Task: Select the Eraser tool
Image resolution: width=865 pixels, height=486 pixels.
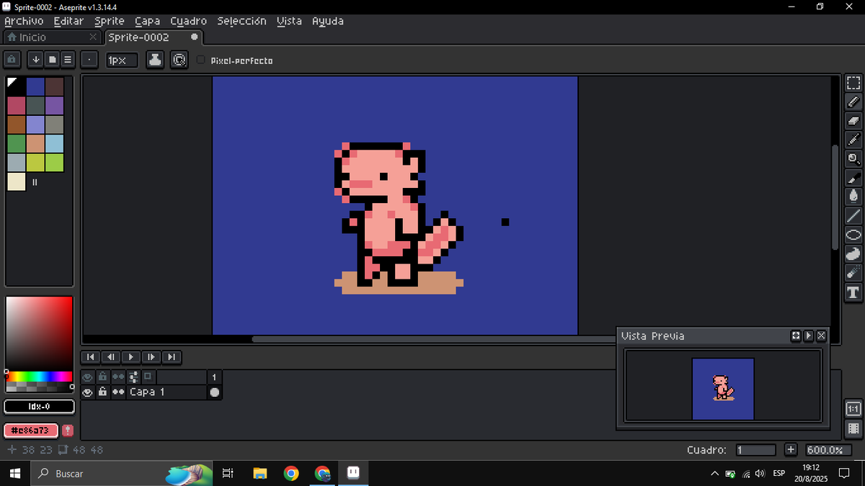Action: [853, 121]
